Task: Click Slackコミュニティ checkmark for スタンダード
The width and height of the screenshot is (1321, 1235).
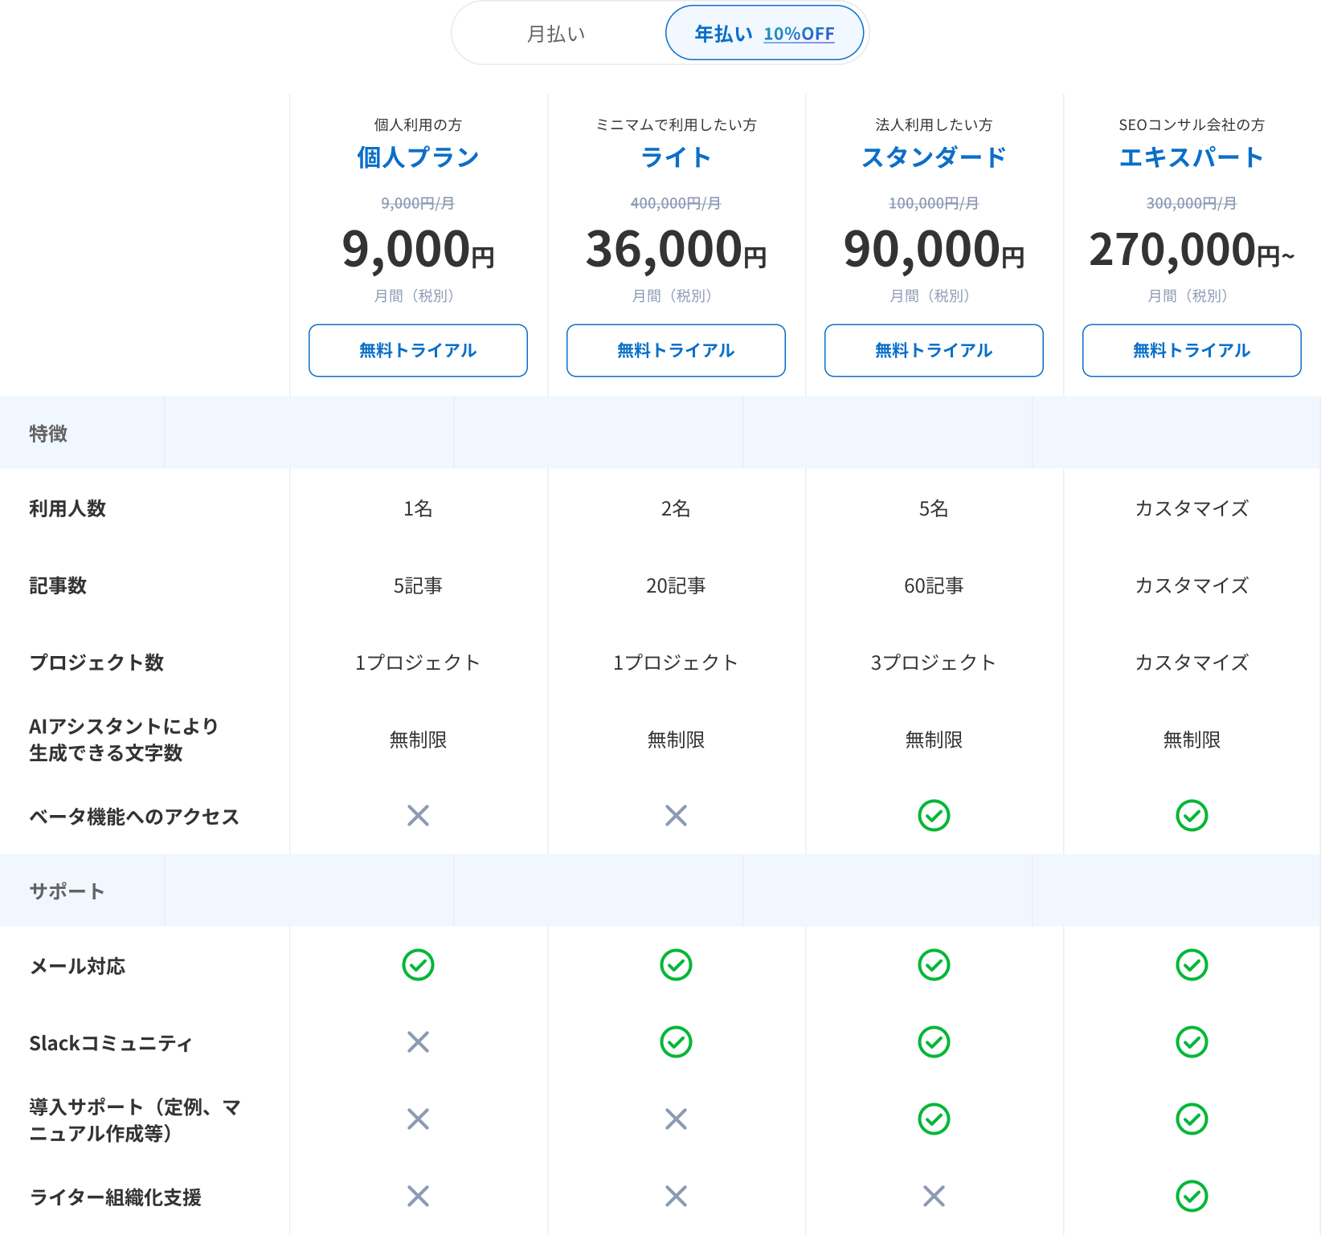Action: point(934,1042)
